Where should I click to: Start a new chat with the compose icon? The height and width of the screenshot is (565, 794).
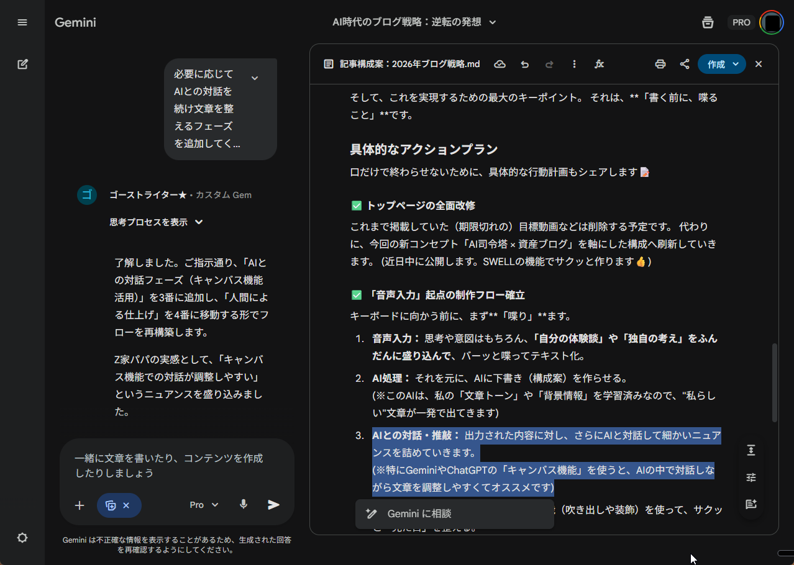coord(22,64)
